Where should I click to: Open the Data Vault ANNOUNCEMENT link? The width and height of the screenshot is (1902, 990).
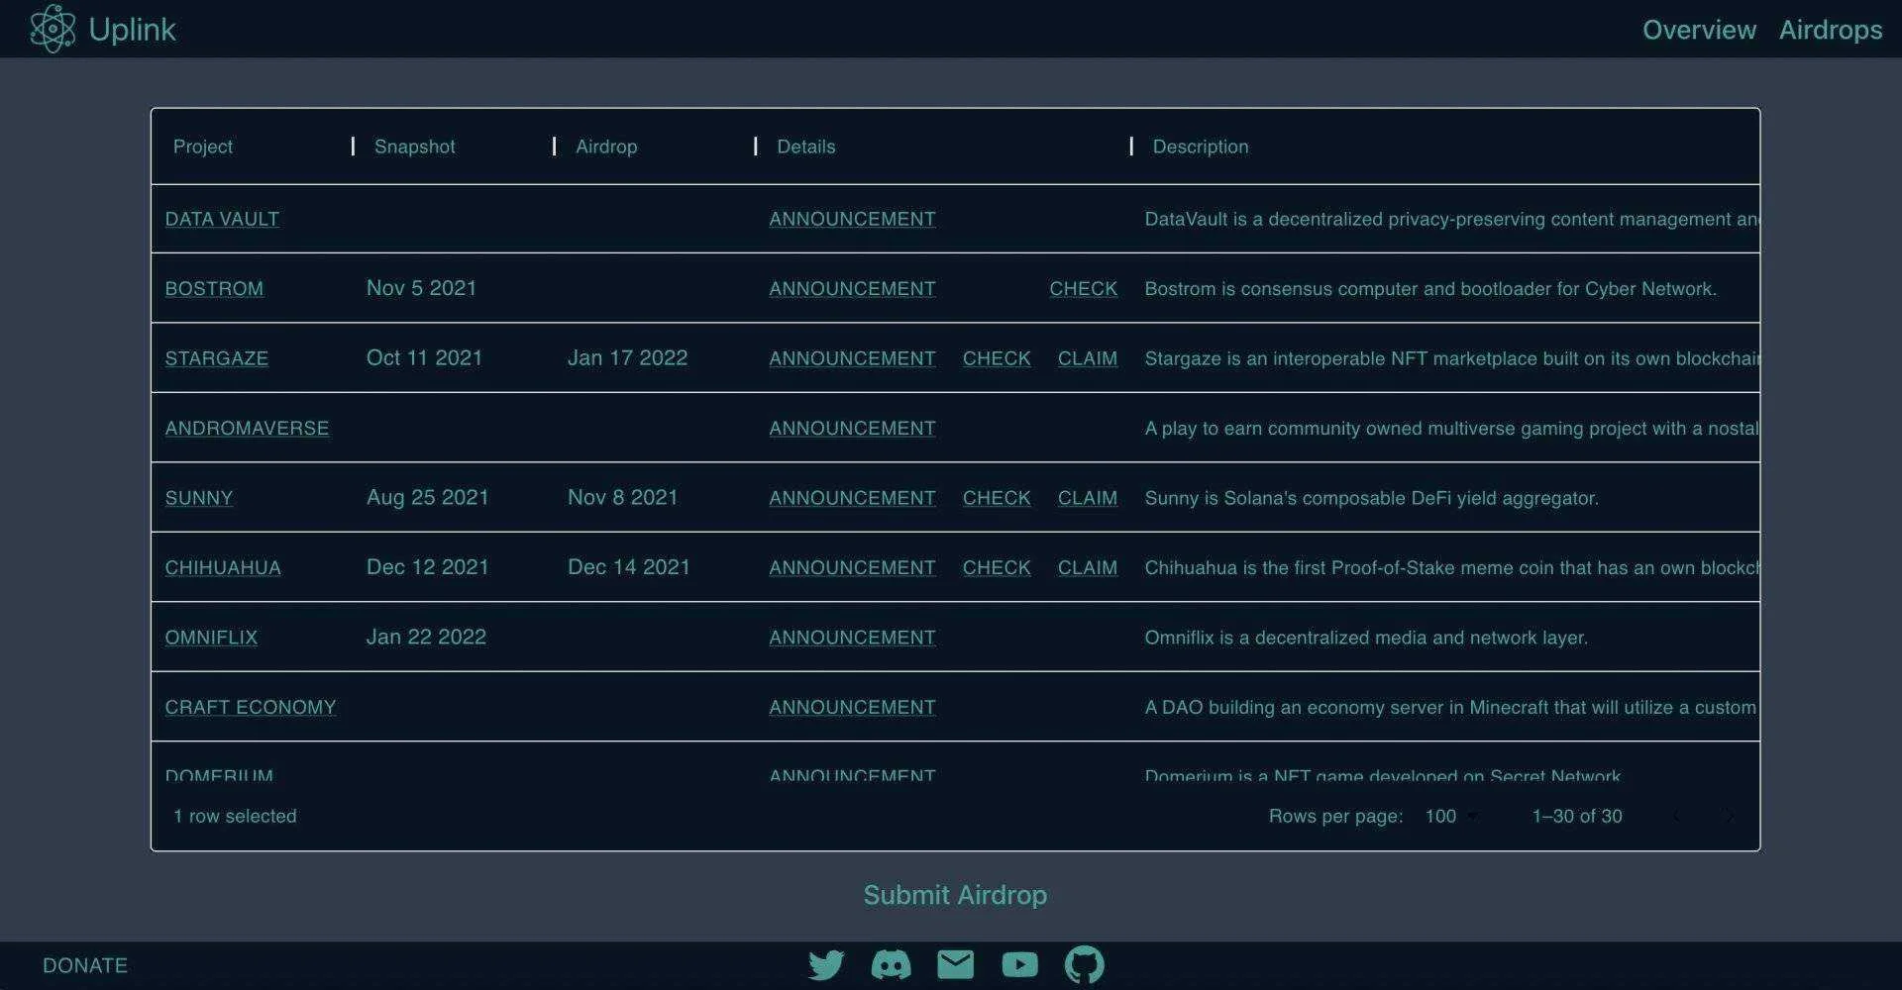pos(852,219)
